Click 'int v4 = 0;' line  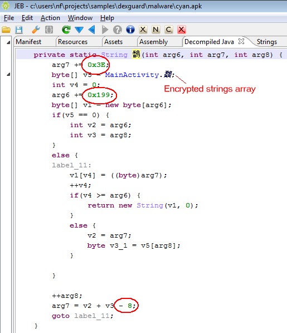[x=76, y=85]
